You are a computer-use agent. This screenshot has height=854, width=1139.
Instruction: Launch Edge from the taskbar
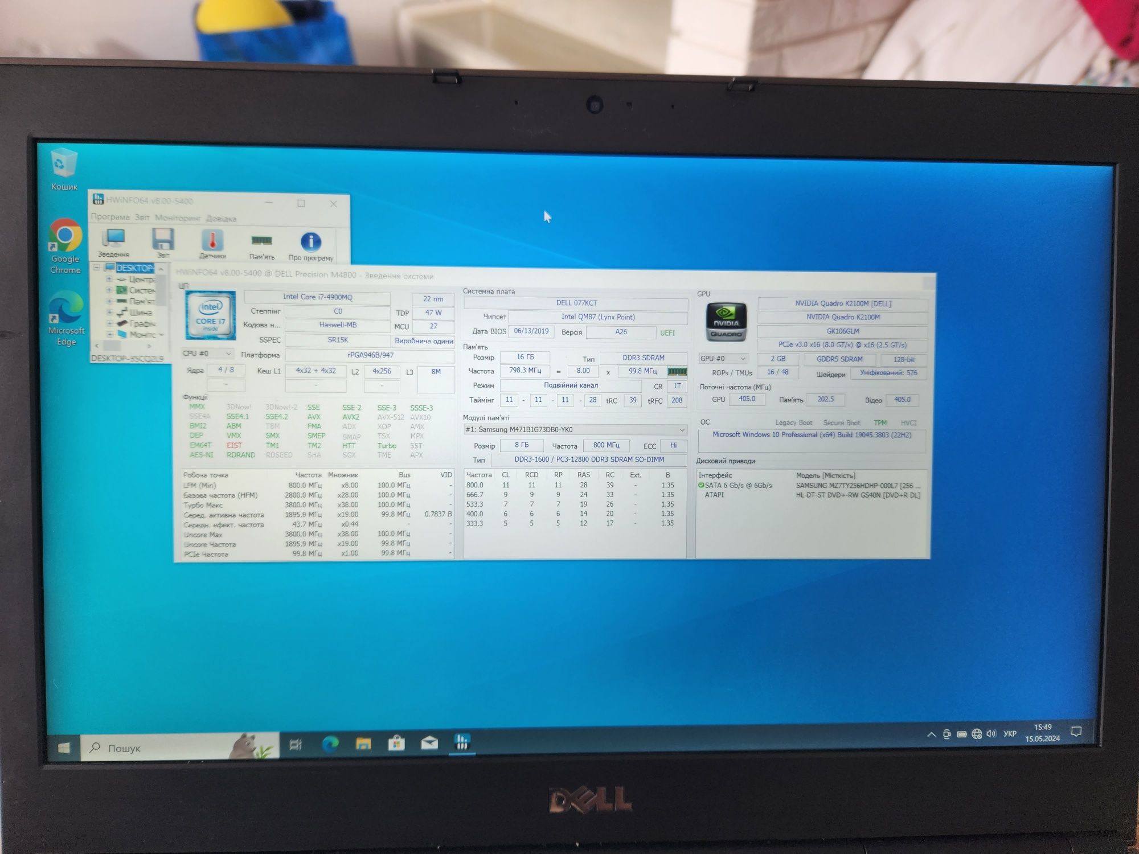pos(330,744)
